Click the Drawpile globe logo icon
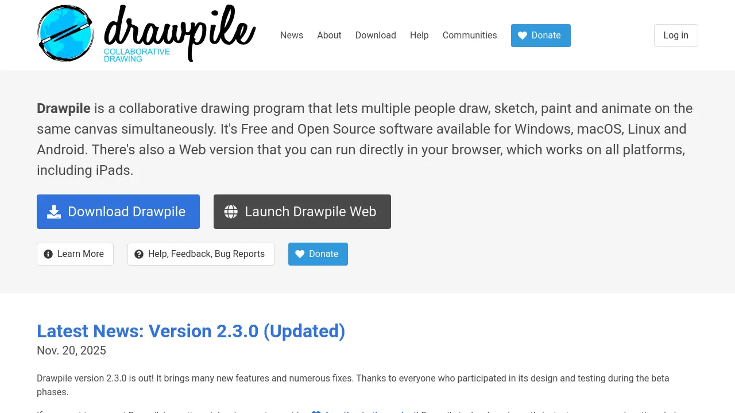This screenshot has height=413, width=735. pyautogui.click(x=65, y=33)
